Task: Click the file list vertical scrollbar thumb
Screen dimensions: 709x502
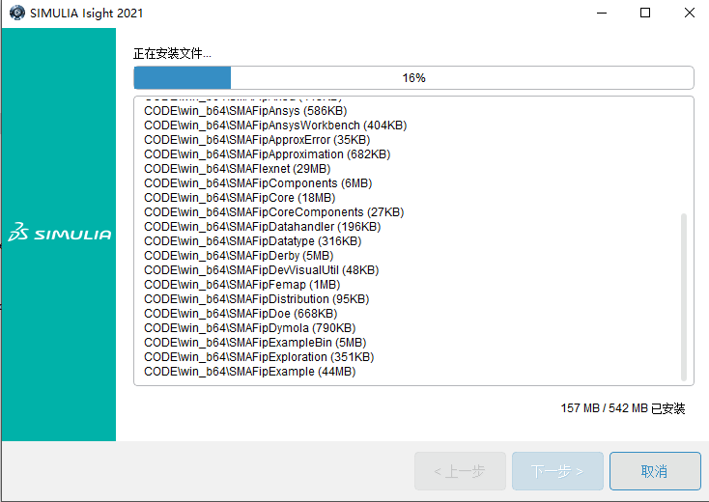Action: [684, 297]
